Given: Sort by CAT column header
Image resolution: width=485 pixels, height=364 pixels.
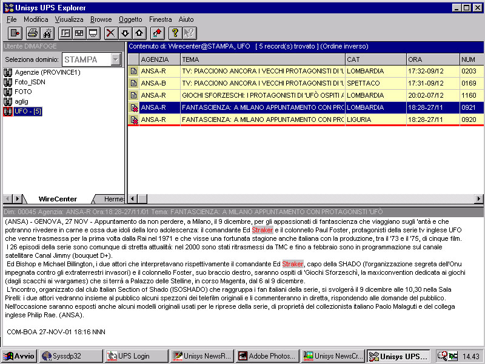Looking at the screenshot, I should 375,59.
